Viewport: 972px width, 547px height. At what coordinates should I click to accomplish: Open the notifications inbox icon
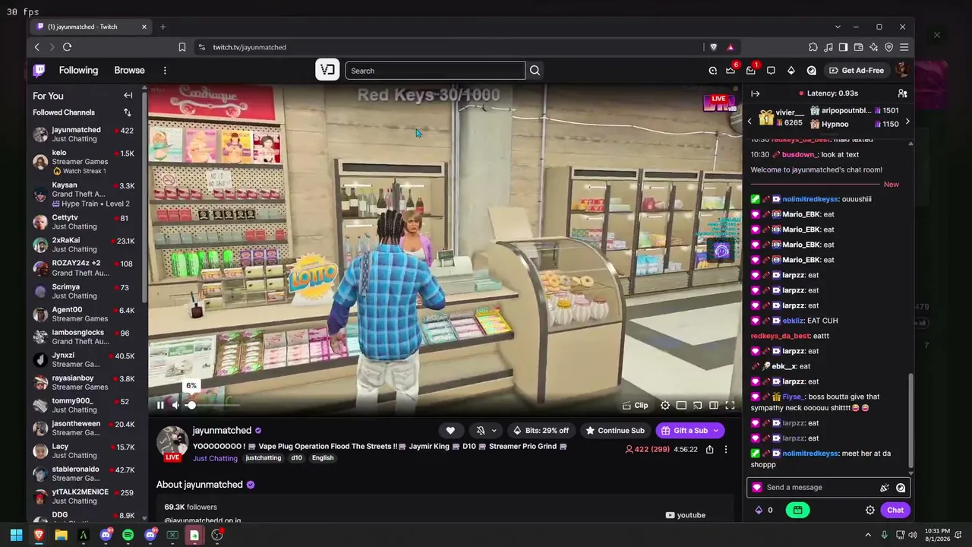[750, 71]
